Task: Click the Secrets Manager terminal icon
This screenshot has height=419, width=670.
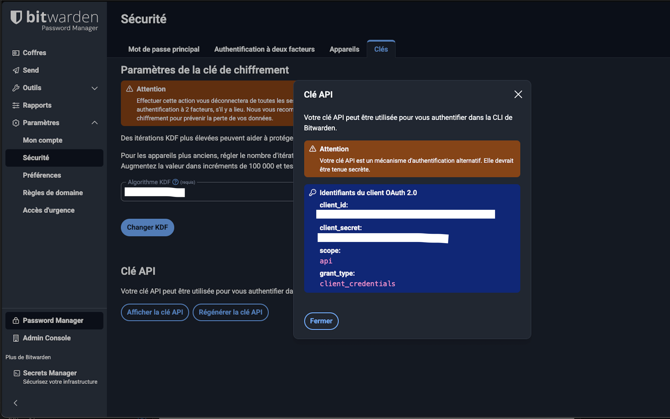Action: 17,373
